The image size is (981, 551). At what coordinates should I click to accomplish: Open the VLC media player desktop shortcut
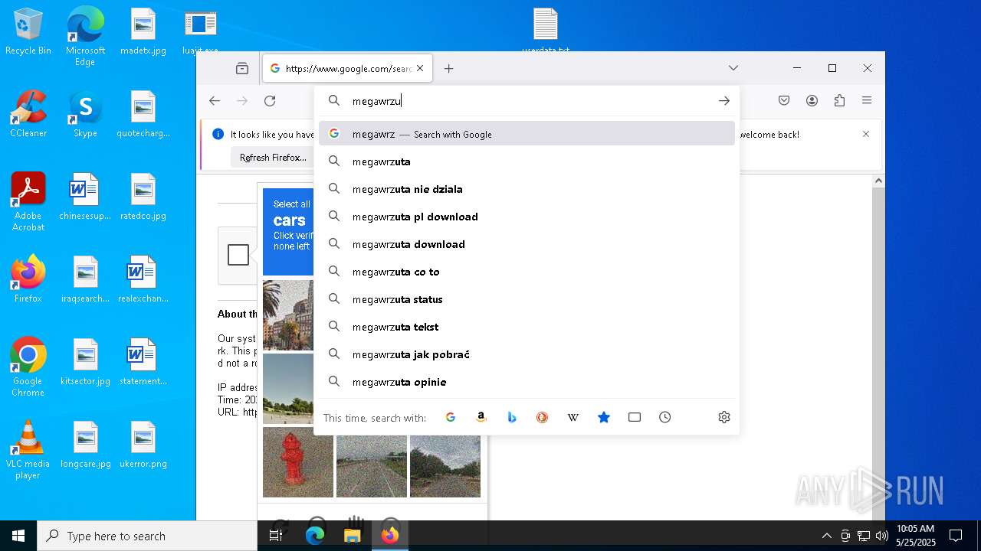[28, 450]
